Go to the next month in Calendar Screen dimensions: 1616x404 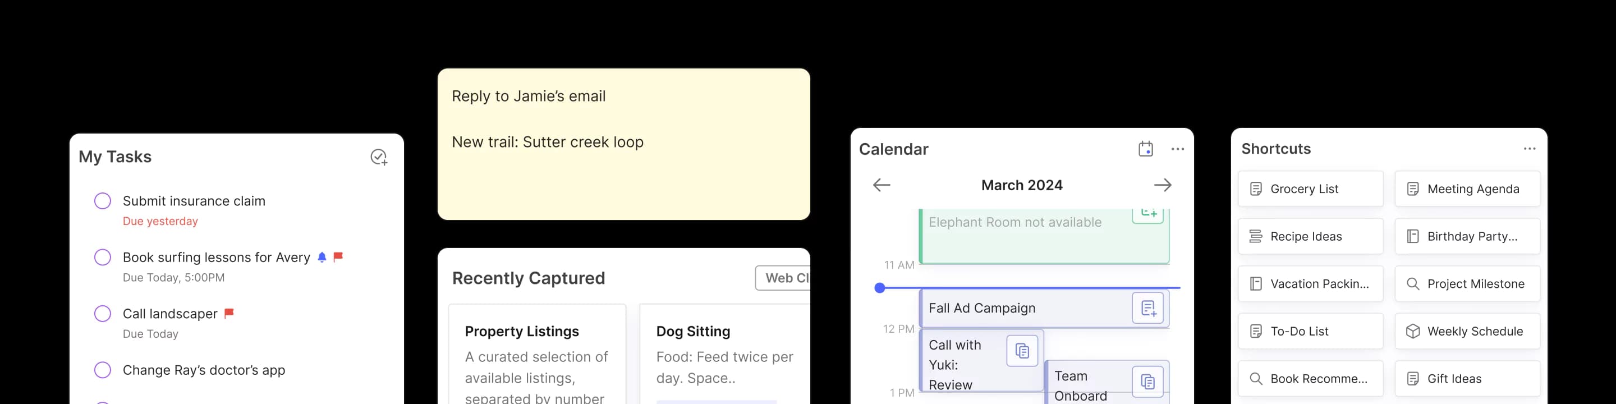tap(1163, 185)
